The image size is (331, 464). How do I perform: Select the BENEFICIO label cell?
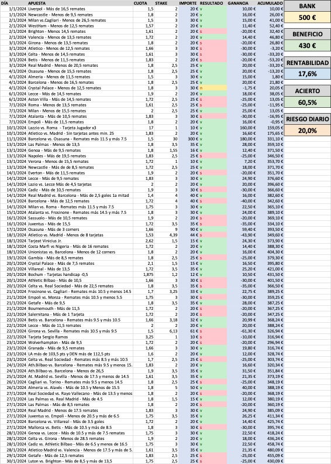click(307, 34)
